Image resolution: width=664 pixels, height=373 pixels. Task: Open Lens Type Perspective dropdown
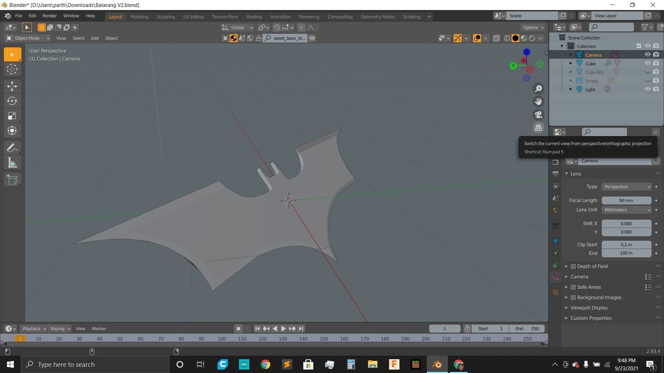coord(626,187)
